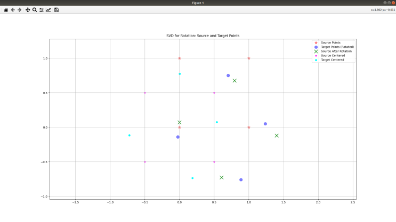Go forward to the next view
Image resolution: width=396 pixels, height=222 pixels.
(19, 10)
